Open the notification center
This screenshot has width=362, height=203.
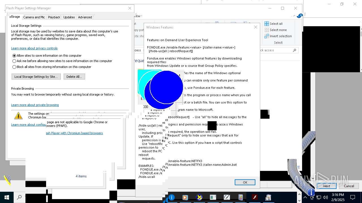(353, 197)
